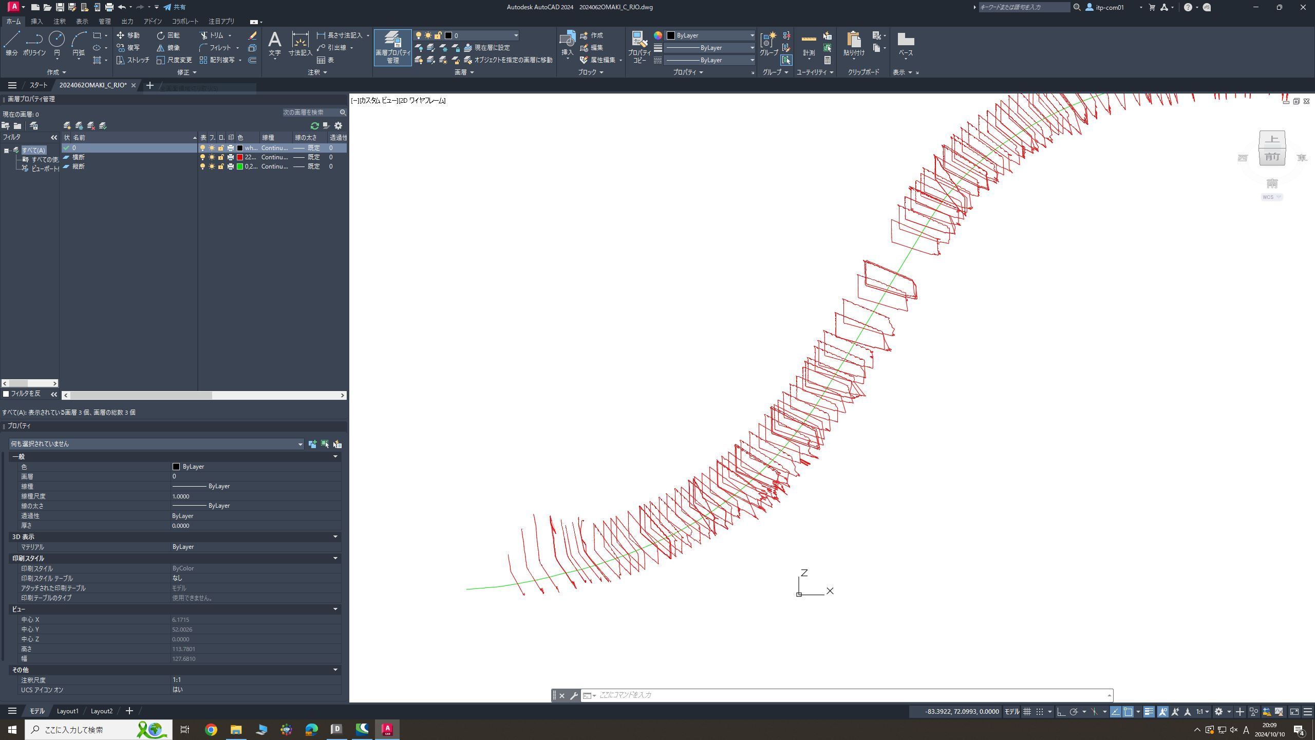Image resolution: width=1315 pixels, height=740 pixels.
Task: Open the layer dropdown showing 0
Action: (516, 35)
